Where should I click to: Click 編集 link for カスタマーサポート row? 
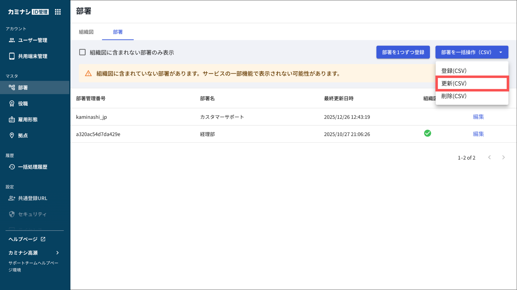[x=478, y=117]
